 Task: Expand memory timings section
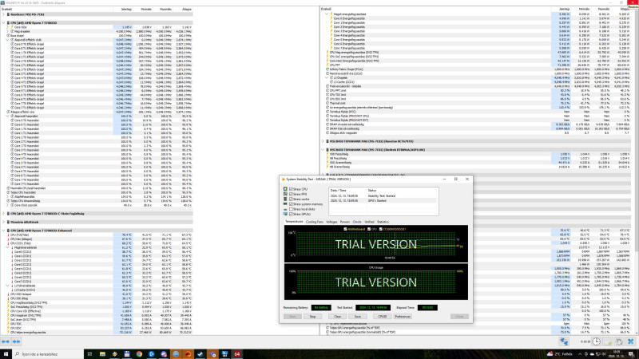coord(4,222)
